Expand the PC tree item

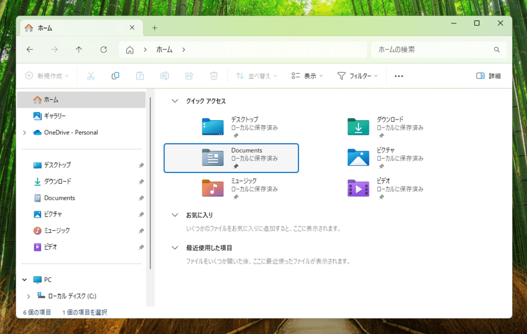(25, 279)
